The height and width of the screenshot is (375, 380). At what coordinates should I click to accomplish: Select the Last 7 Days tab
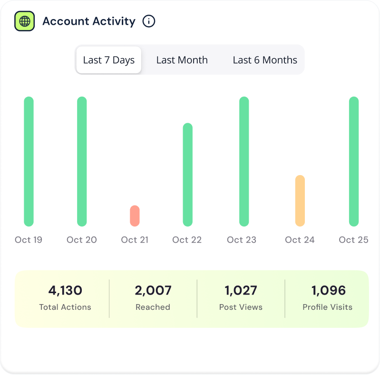point(109,60)
